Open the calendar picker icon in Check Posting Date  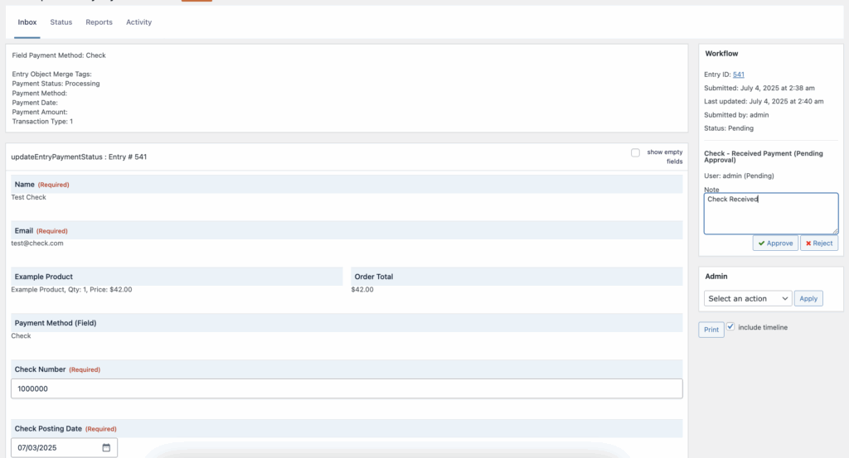tap(106, 448)
